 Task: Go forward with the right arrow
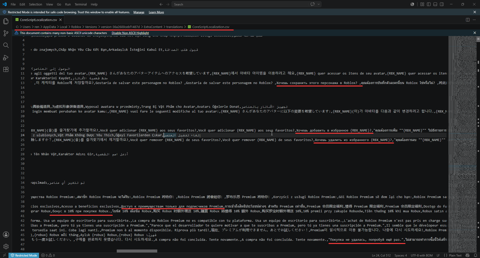(168, 4)
